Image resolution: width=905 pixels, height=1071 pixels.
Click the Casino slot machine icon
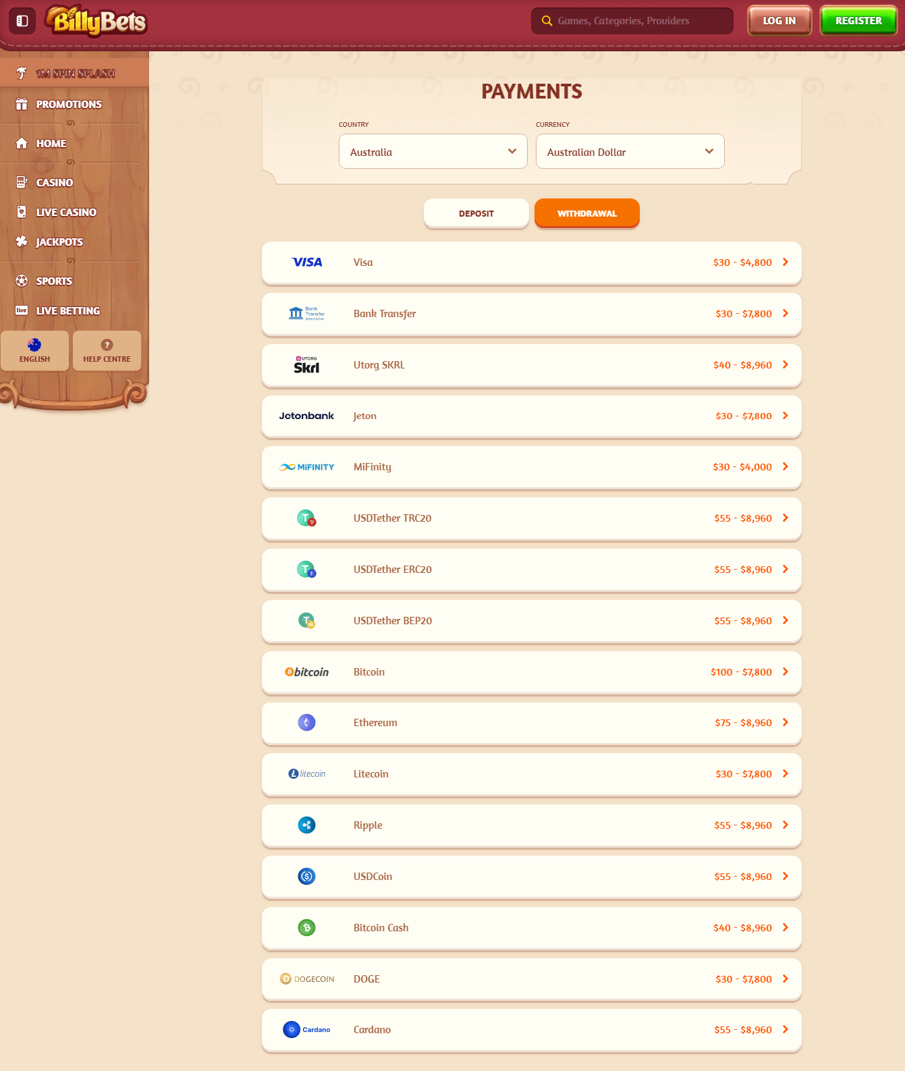point(22,182)
